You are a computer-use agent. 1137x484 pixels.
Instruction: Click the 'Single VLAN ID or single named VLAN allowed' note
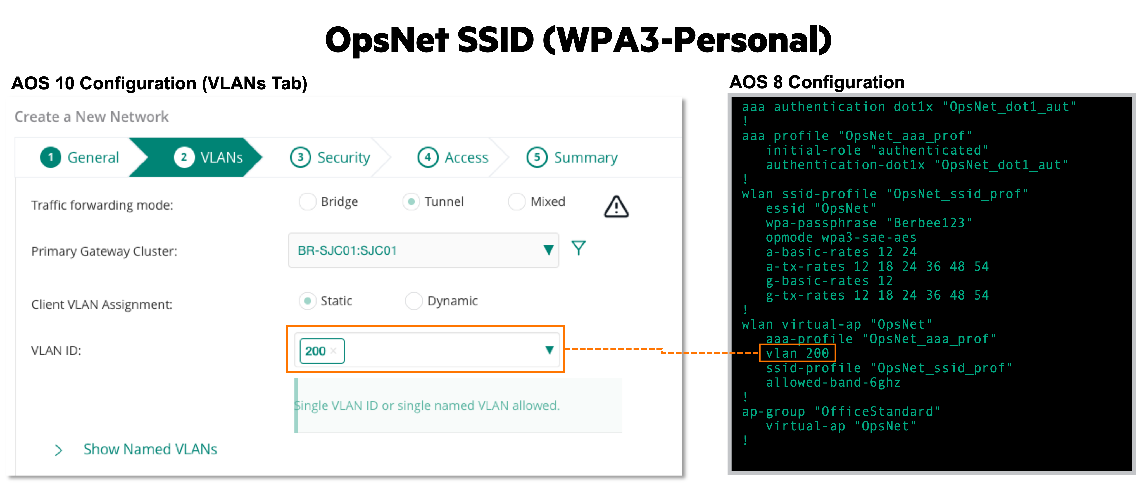[427, 405]
